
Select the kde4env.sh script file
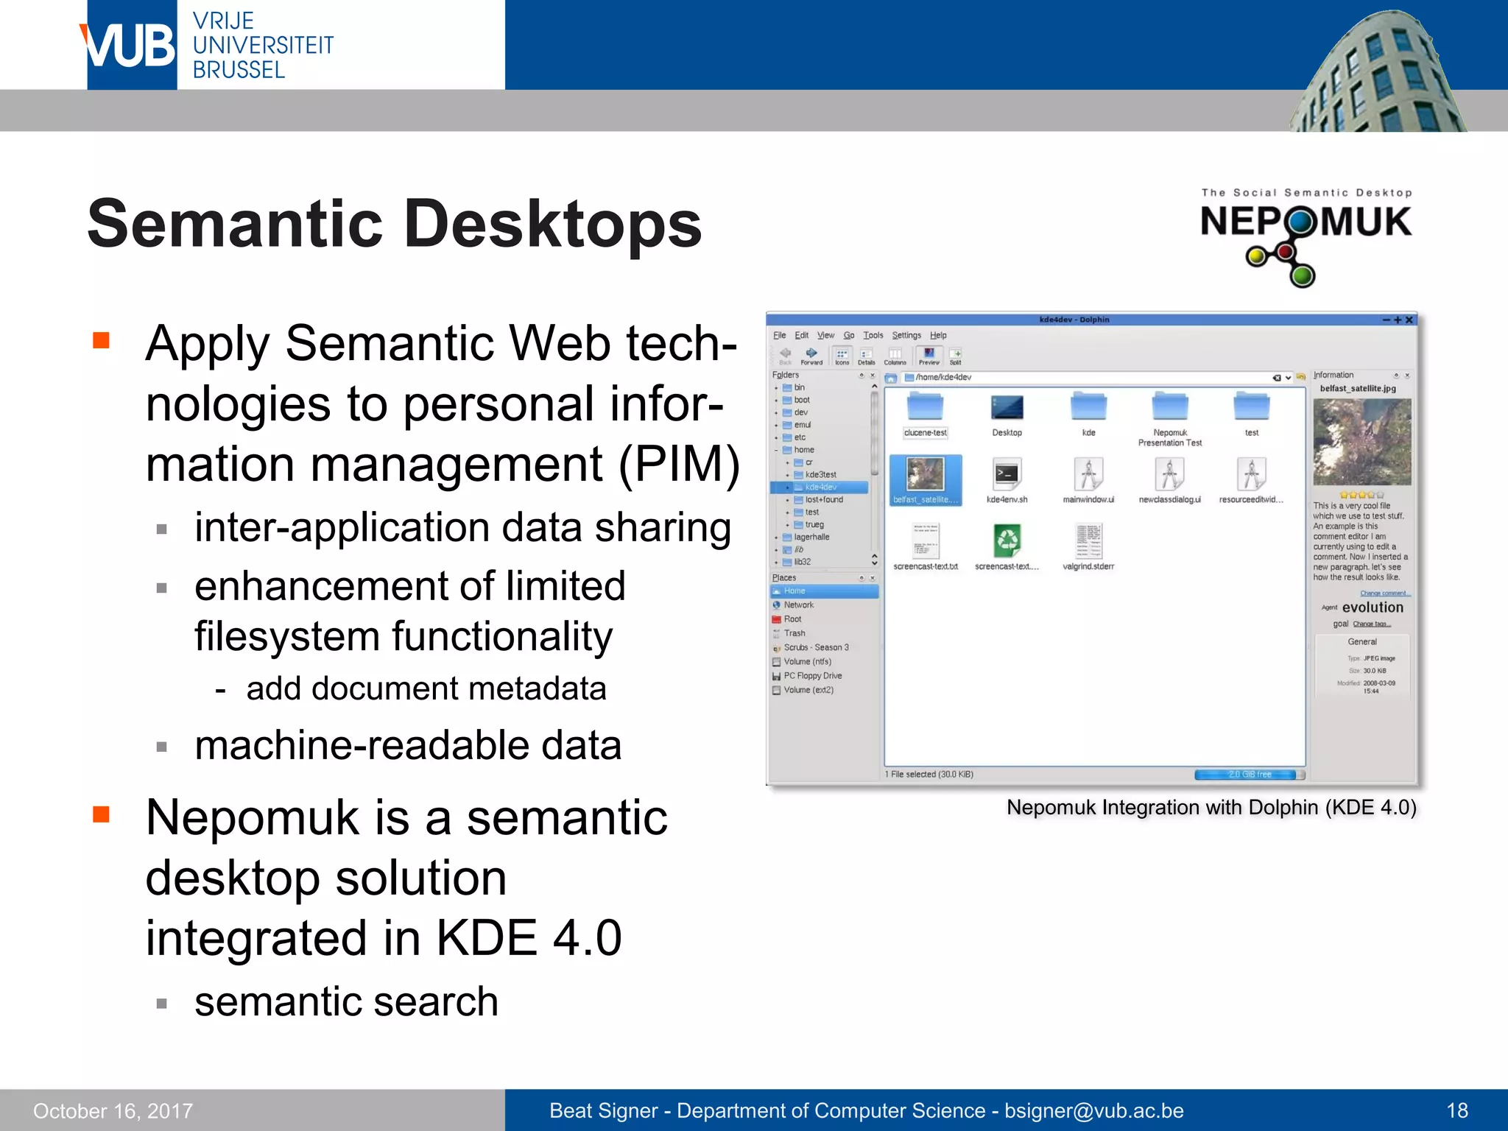pos(1007,482)
